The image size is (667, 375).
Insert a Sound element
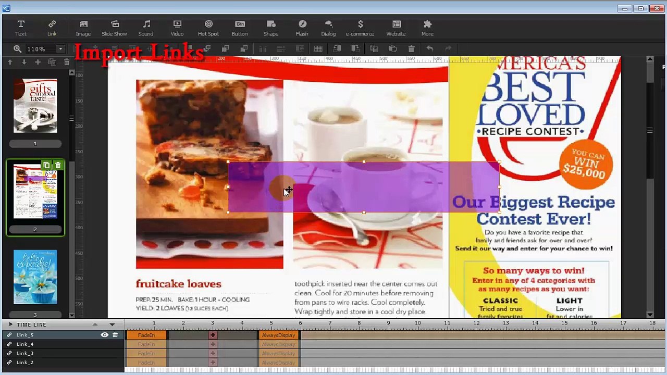[x=146, y=28]
